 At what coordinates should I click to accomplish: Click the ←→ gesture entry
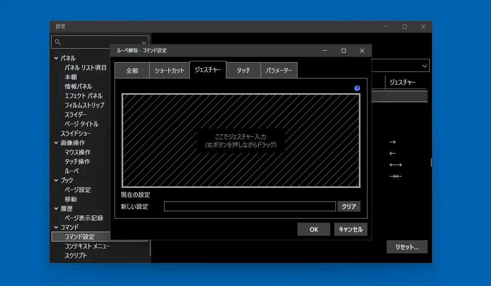point(396,165)
